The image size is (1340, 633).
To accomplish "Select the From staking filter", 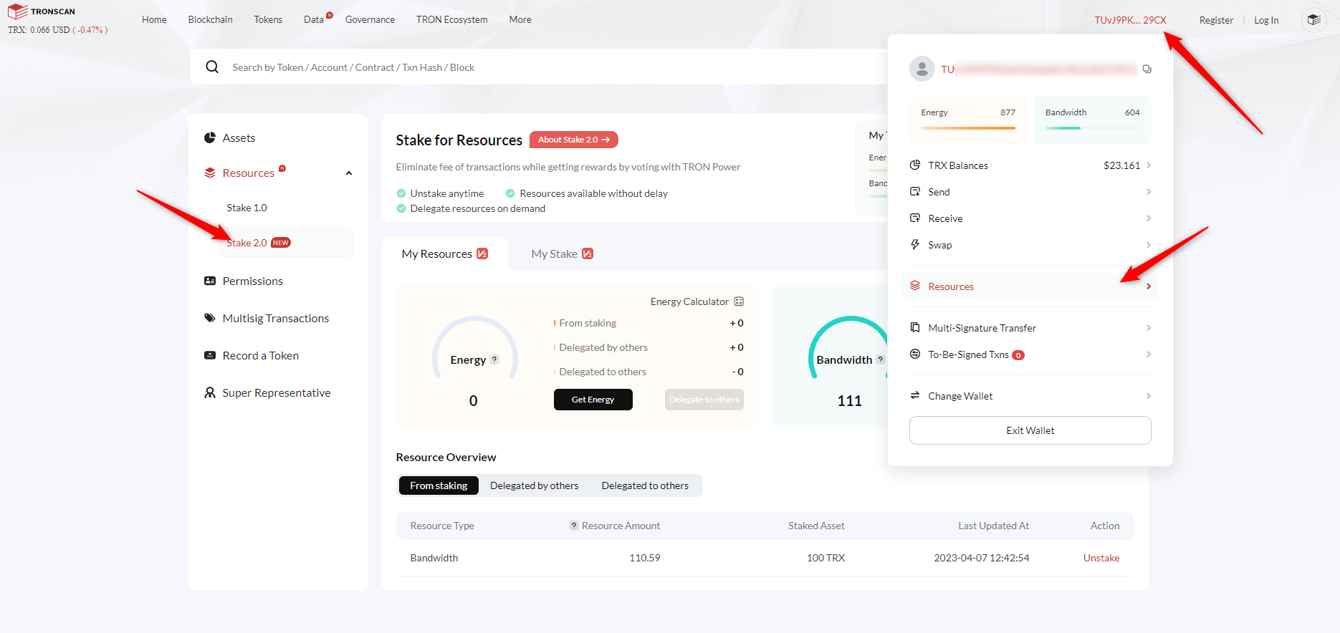I will 439,485.
